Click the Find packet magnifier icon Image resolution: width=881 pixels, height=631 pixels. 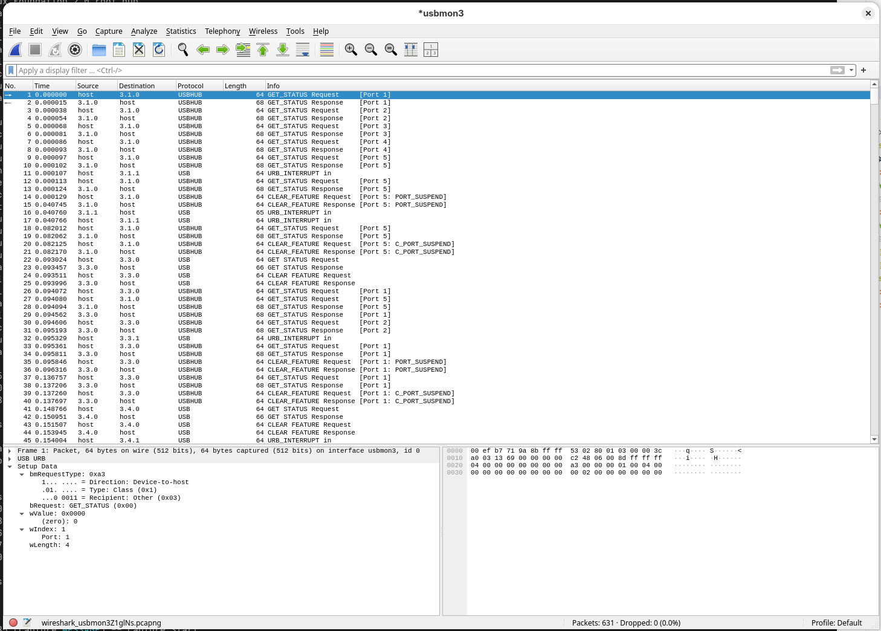[x=182, y=50]
